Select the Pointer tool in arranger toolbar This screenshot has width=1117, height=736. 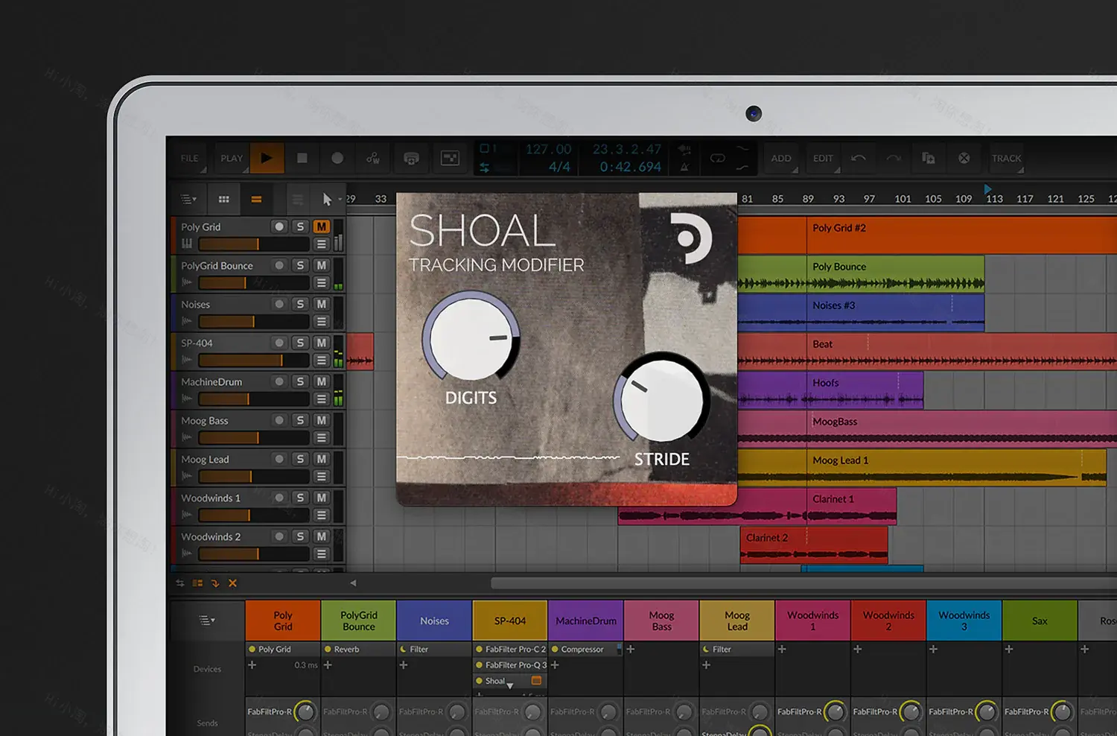pyautogui.click(x=328, y=199)
